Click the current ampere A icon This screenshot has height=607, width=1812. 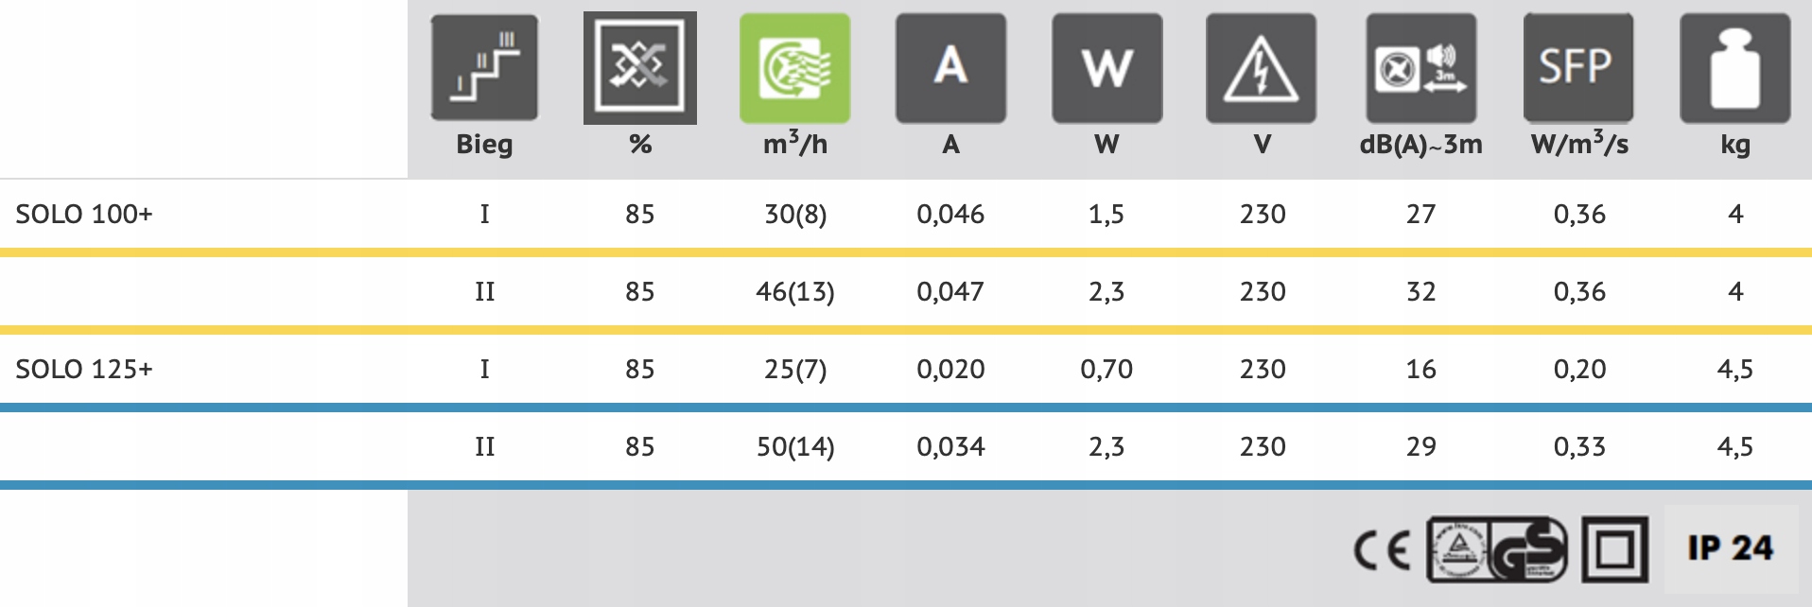[x=950, y=68]
